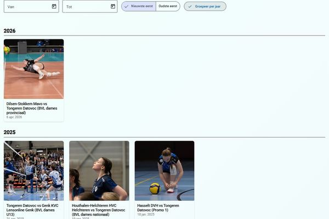Open calendar picker in Tot field
The image size is (329, 219).
[113, 7]
